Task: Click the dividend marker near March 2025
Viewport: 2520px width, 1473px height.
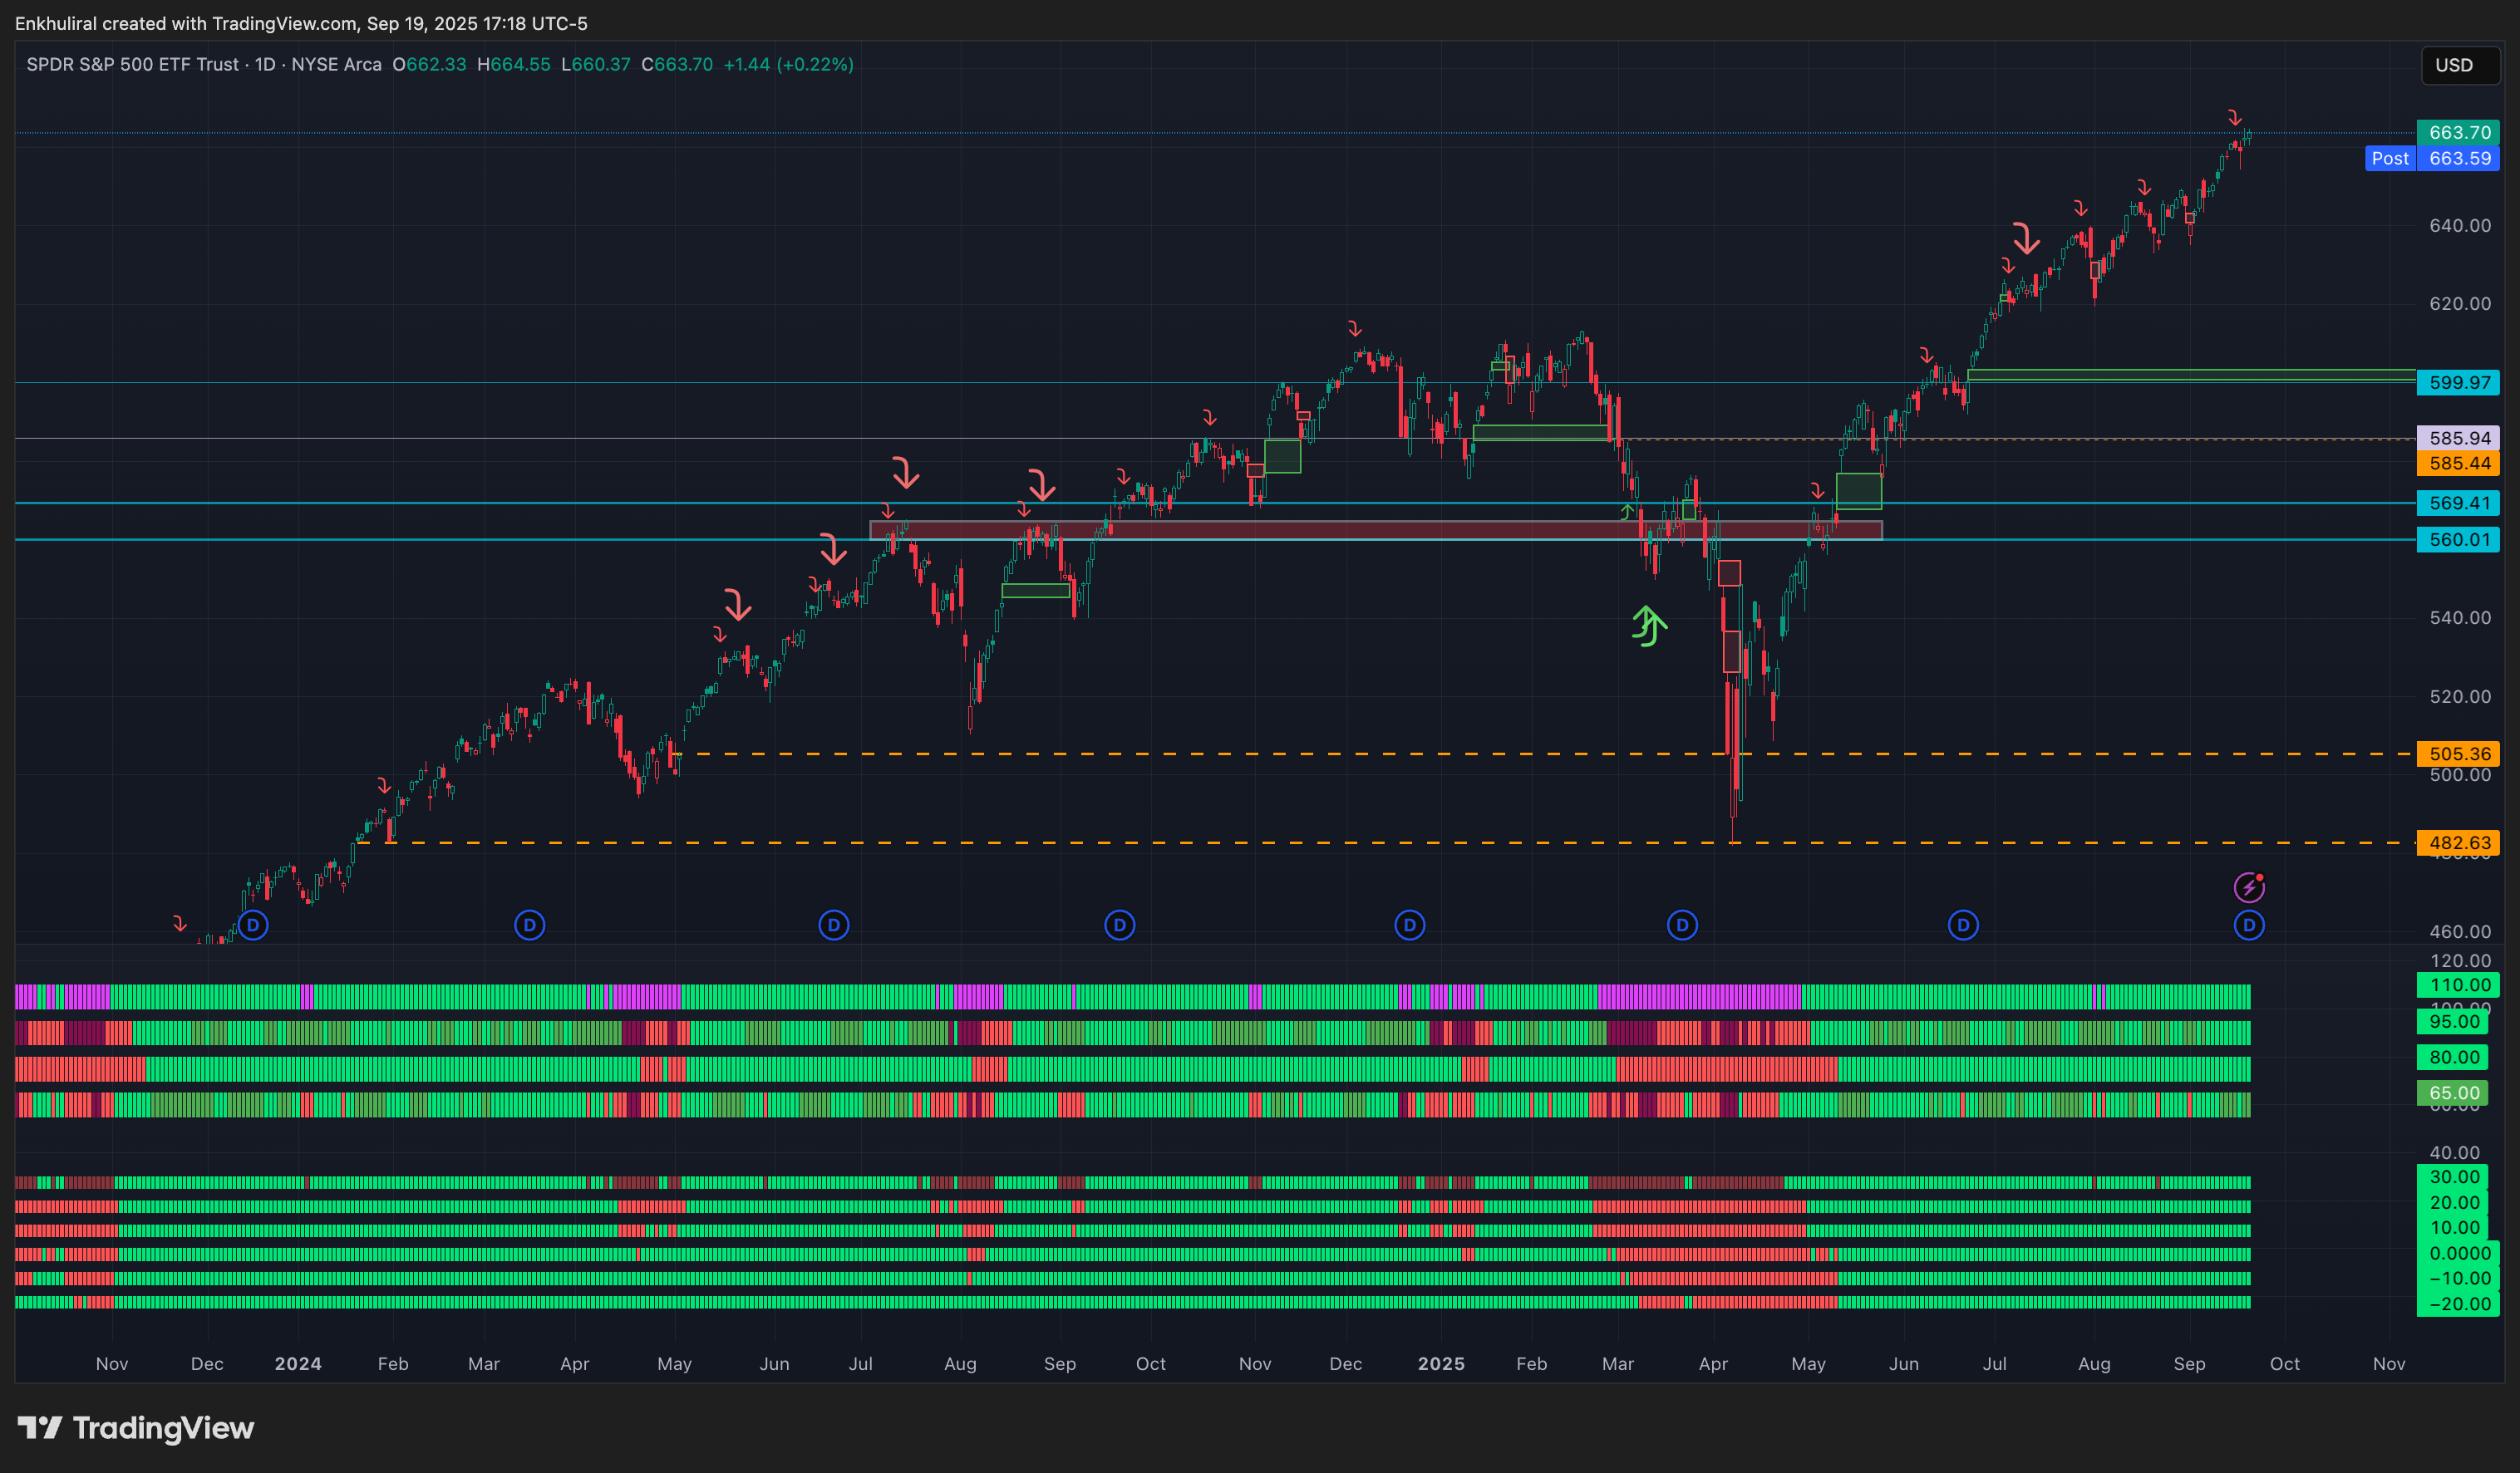Action: coord(1682,926)
